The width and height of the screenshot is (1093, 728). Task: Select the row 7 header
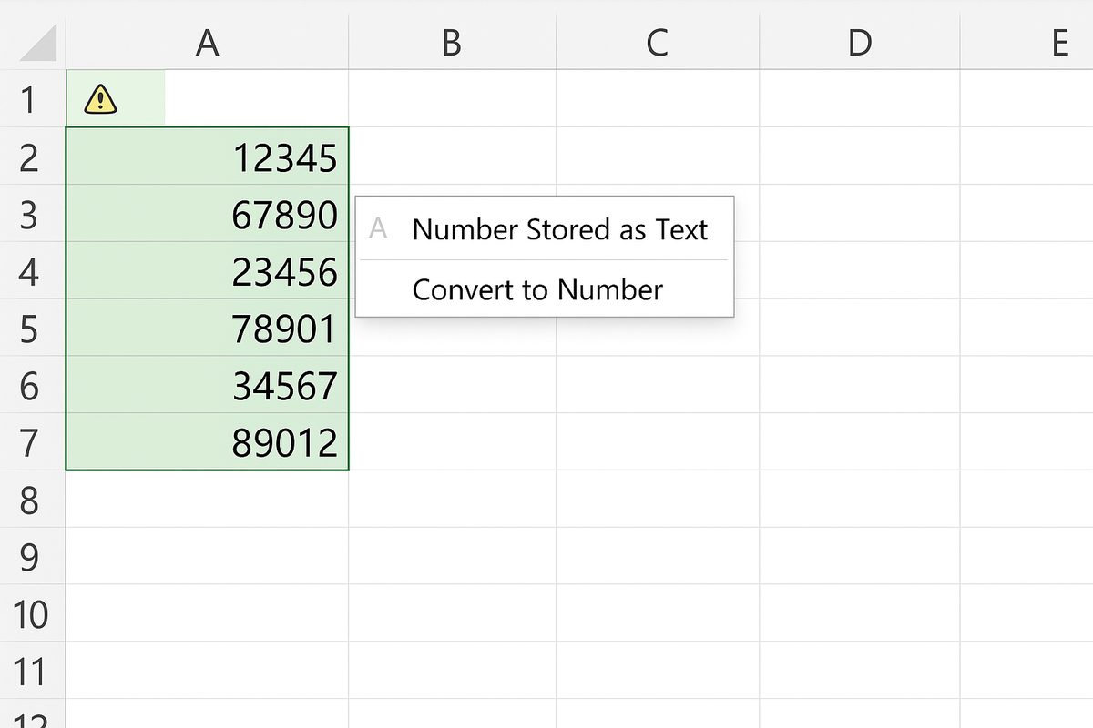(33, 442)
